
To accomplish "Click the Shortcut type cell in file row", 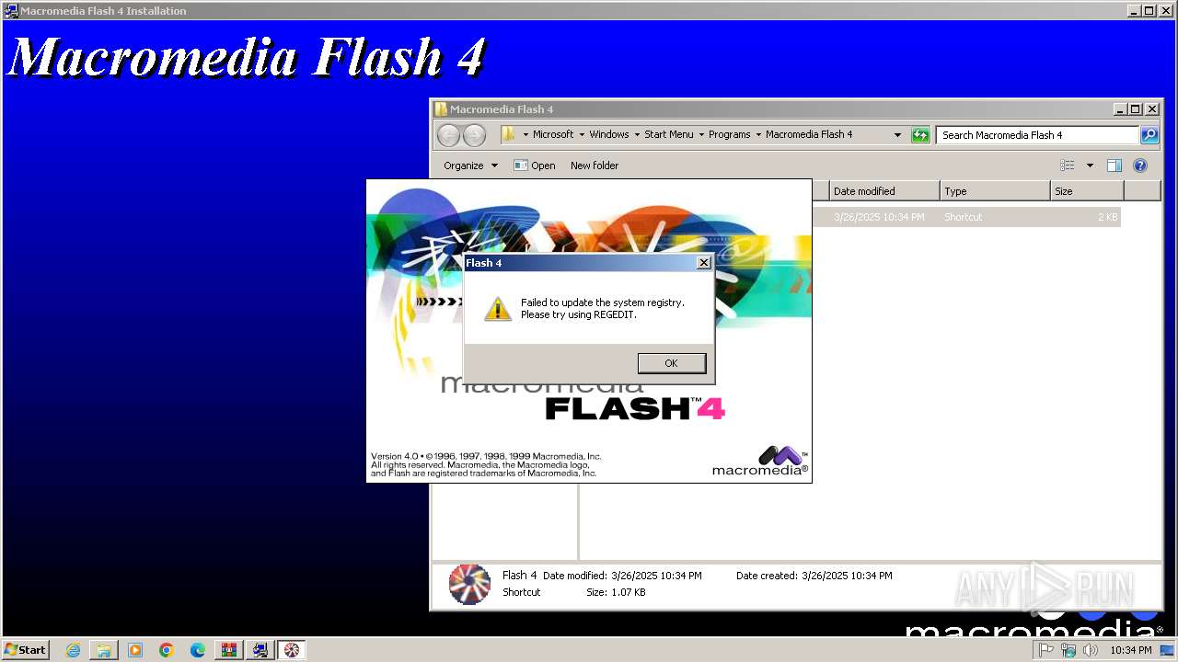I will 963,217.
